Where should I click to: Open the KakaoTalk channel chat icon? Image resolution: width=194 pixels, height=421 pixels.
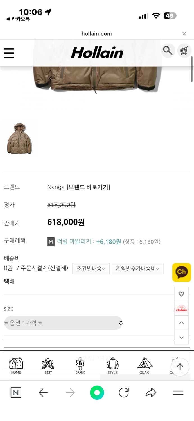click(181, 273)
